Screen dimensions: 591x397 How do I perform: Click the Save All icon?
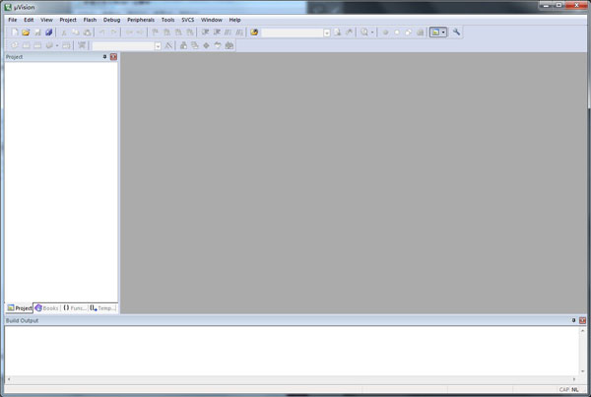[48, 33]
